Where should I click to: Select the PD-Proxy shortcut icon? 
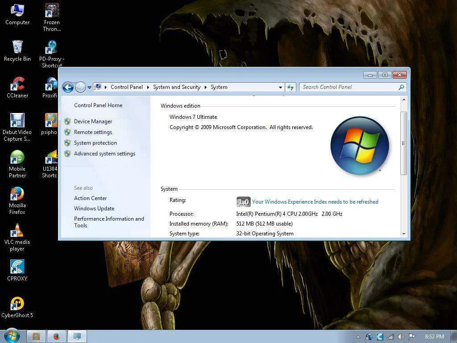tap(51, 54)
